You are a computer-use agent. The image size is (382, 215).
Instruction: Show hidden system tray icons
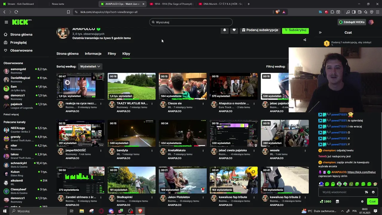coord(342,211)
